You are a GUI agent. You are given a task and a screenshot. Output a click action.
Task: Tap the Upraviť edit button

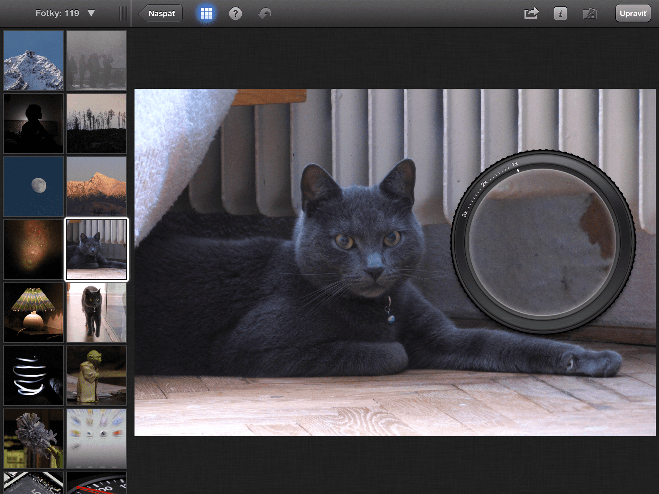pos(633,14)
